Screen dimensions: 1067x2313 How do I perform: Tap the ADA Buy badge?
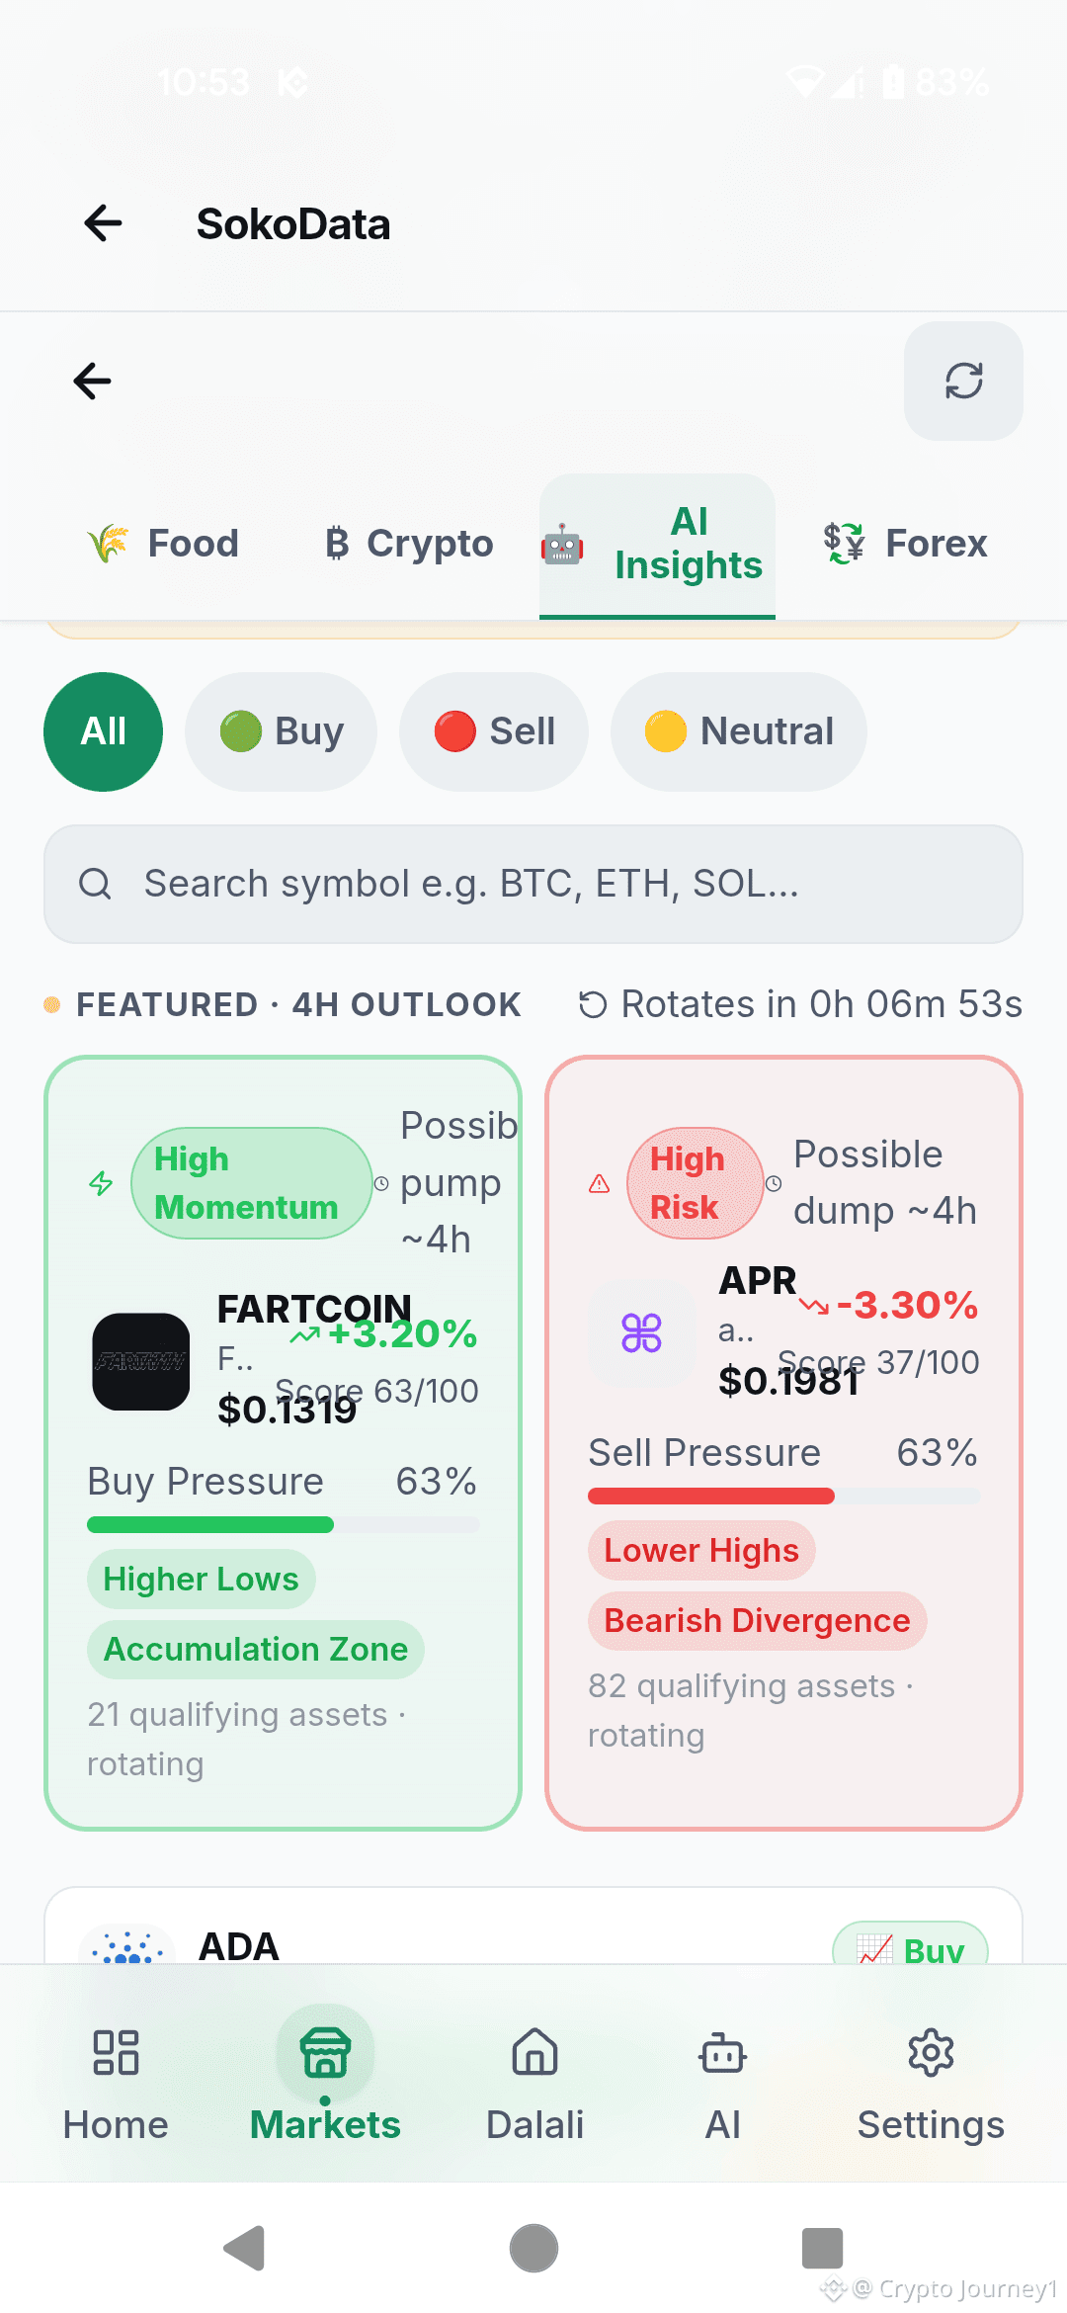pos(910,1945)
